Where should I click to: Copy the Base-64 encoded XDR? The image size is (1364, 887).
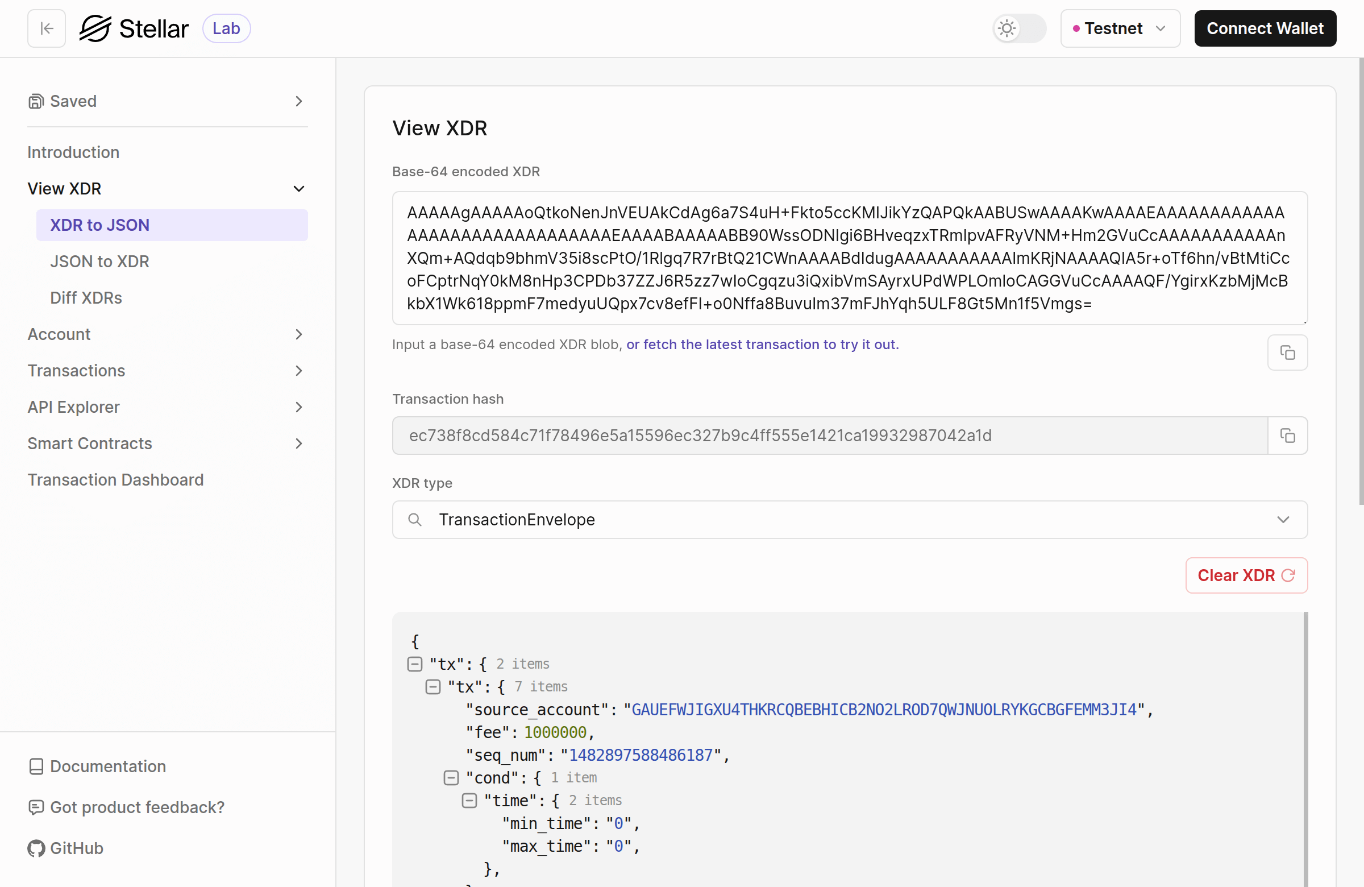pyautogui.click(x=1287, y=352)
